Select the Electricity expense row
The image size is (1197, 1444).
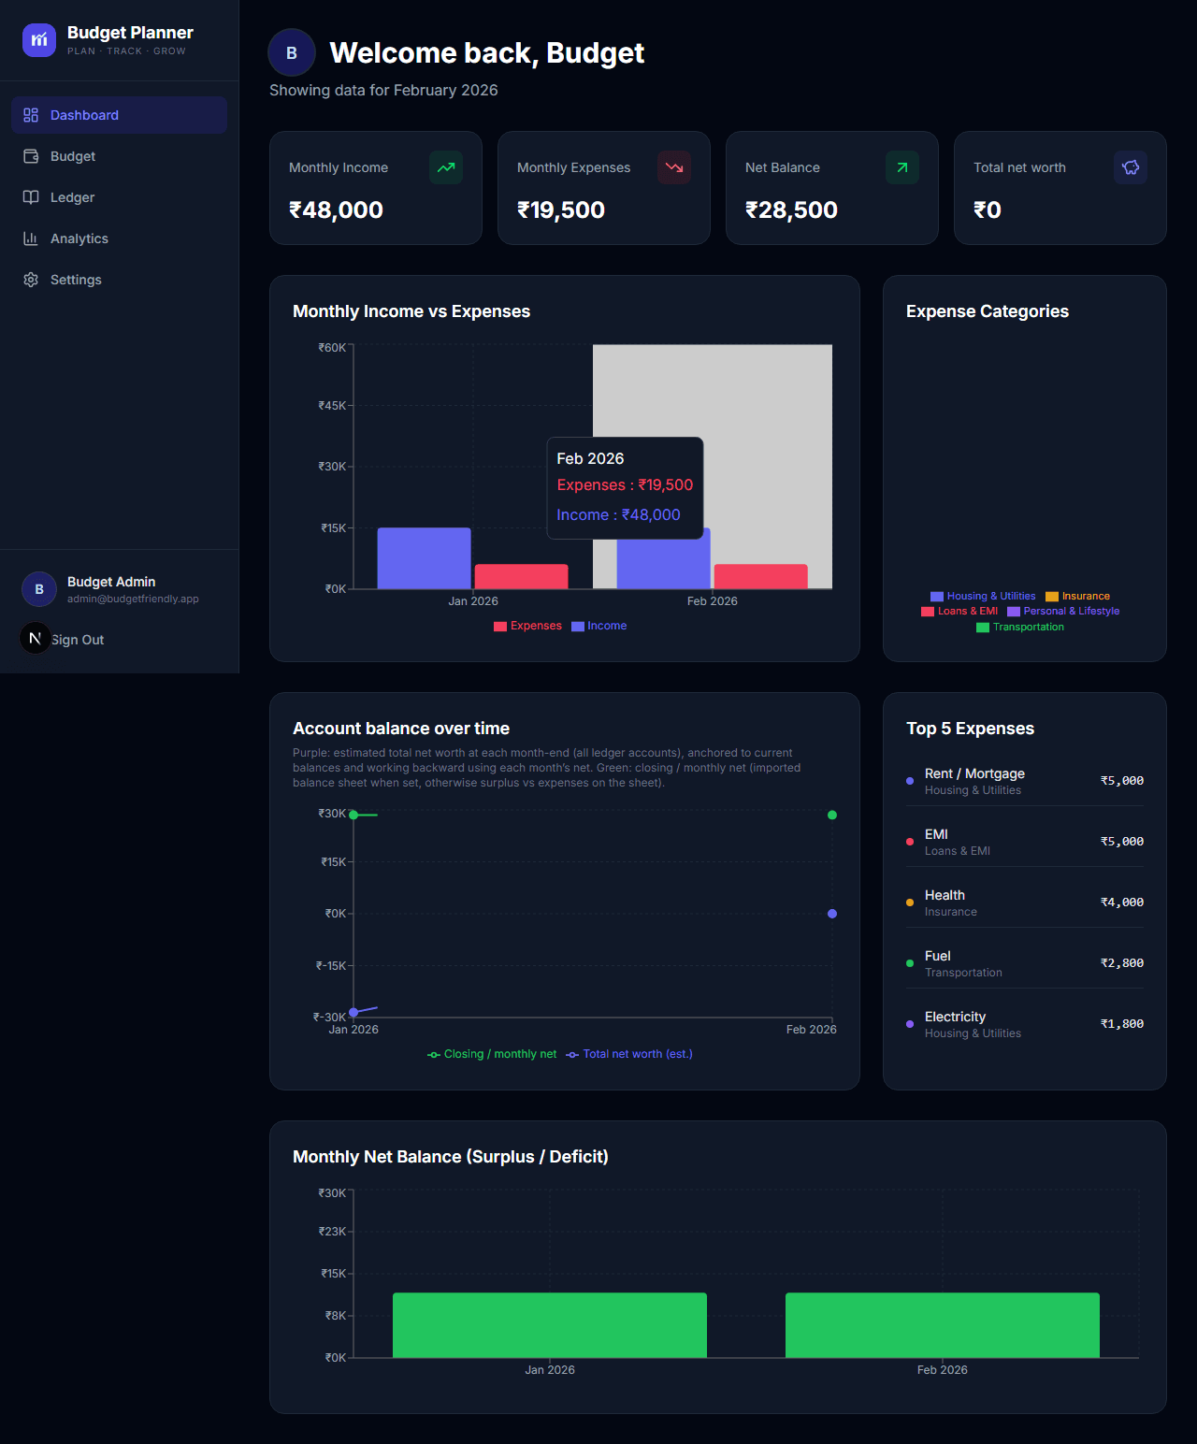tap(1025, 1024)
